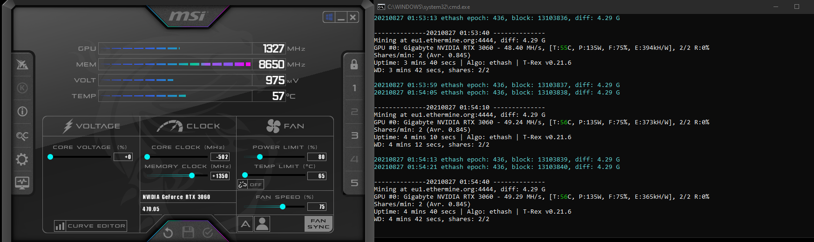Click the '49.29 MH/s' GPU line in cmd
This screenshot has height=242, width=814.
coord(542,197)
